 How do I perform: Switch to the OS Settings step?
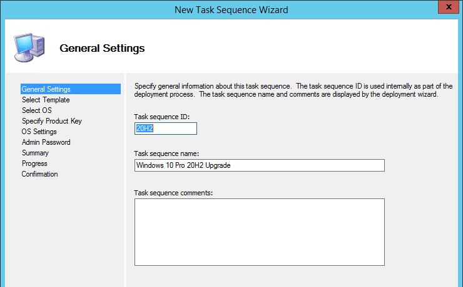(x=39, y=132)
